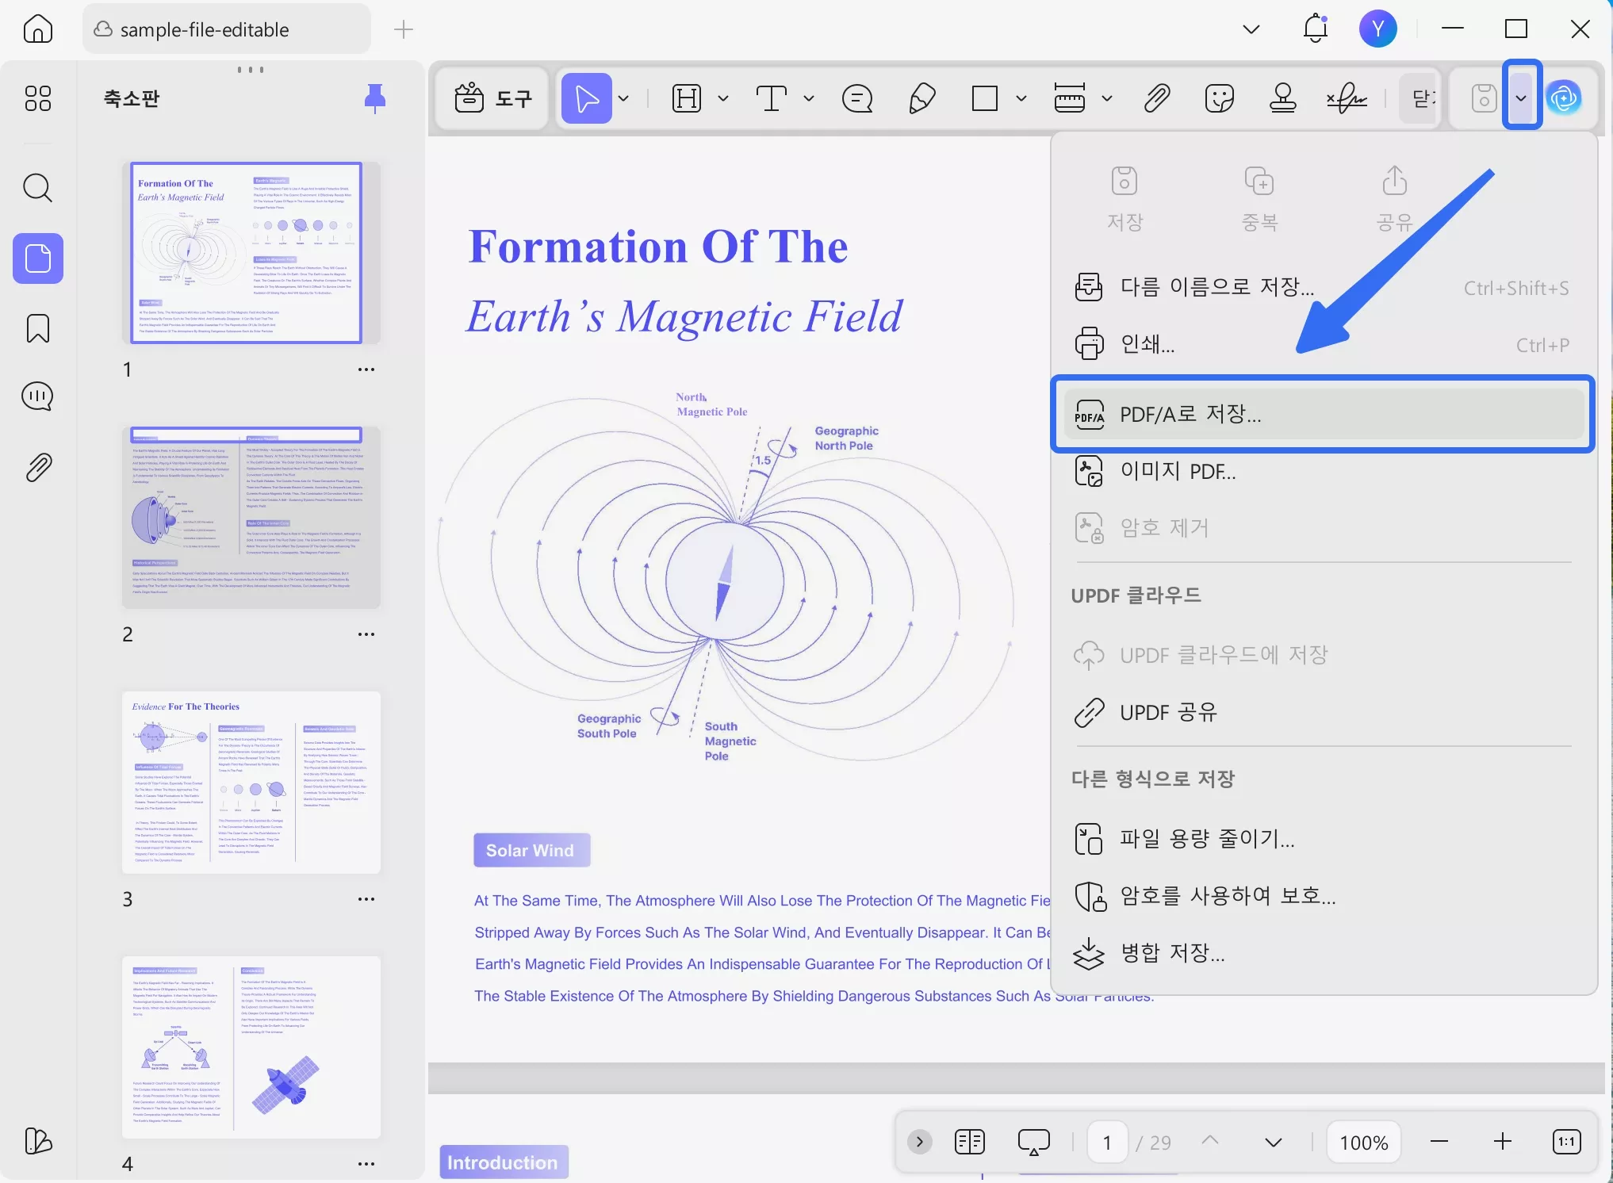Select the highlighter pen tool

pos(921,98)
